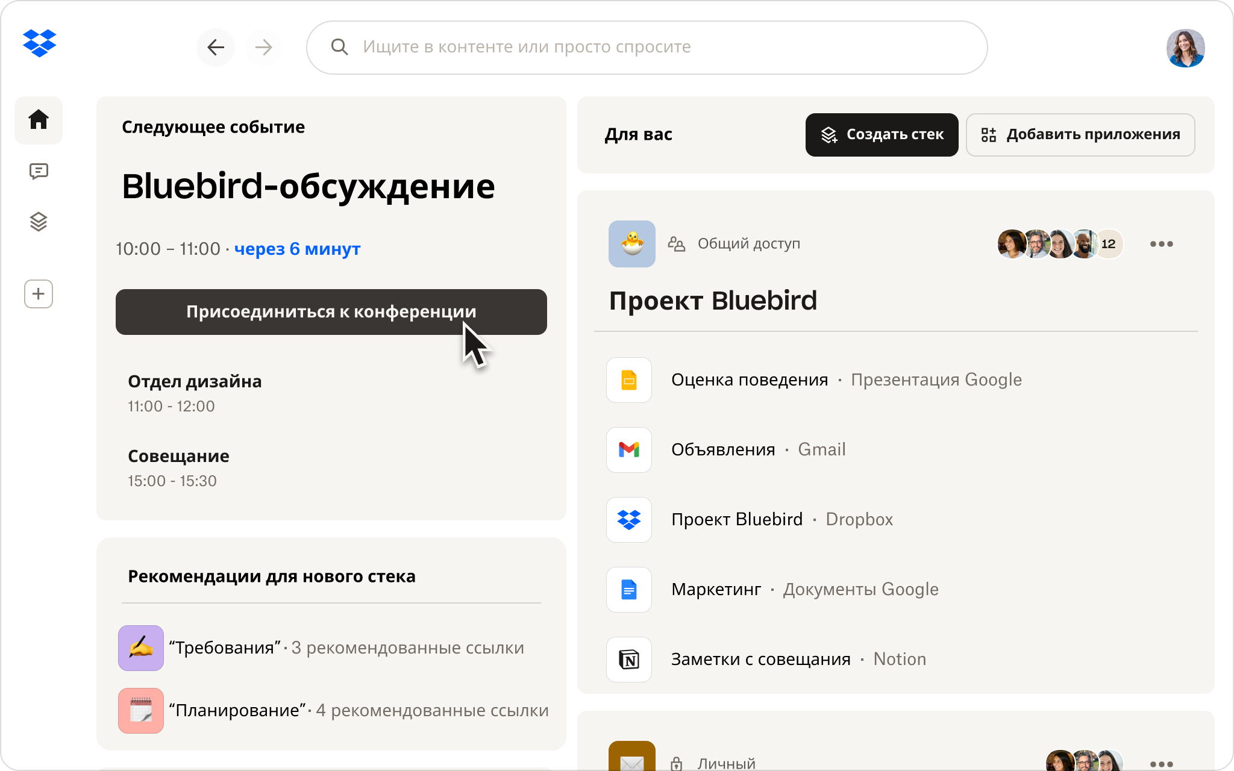Open the three-dot menu for Проект Bluebird
Image resolution: width=1234 pixels, height=771 pixels.
[1161, 244]
